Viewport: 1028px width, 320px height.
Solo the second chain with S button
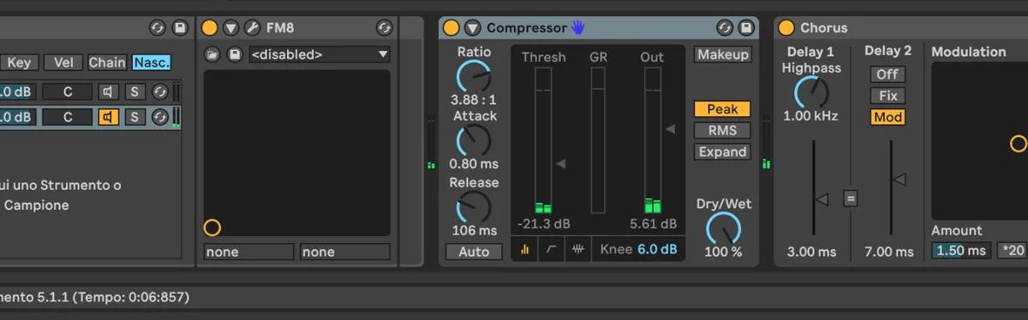pos(135,116)
